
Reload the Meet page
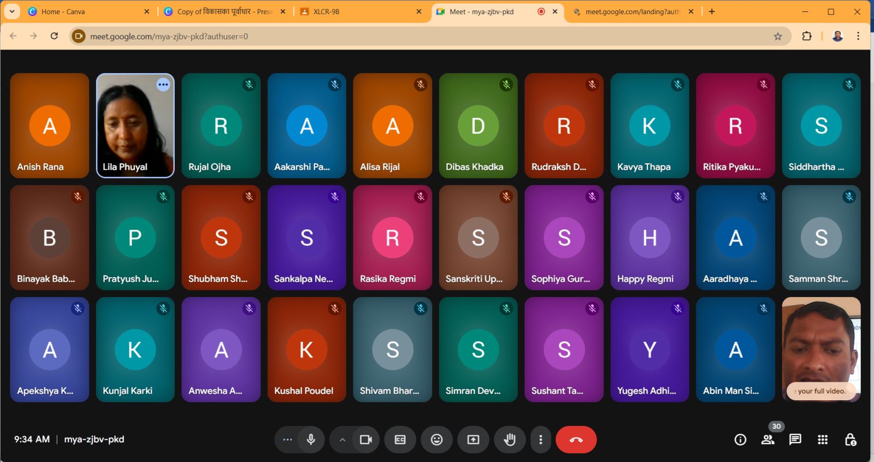[54, 36]
